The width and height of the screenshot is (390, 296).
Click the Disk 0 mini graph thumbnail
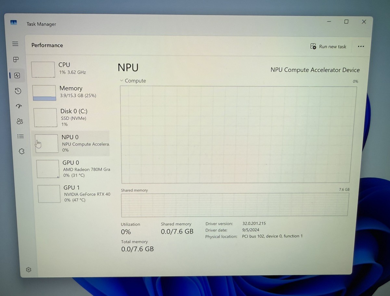click(45, 117)
